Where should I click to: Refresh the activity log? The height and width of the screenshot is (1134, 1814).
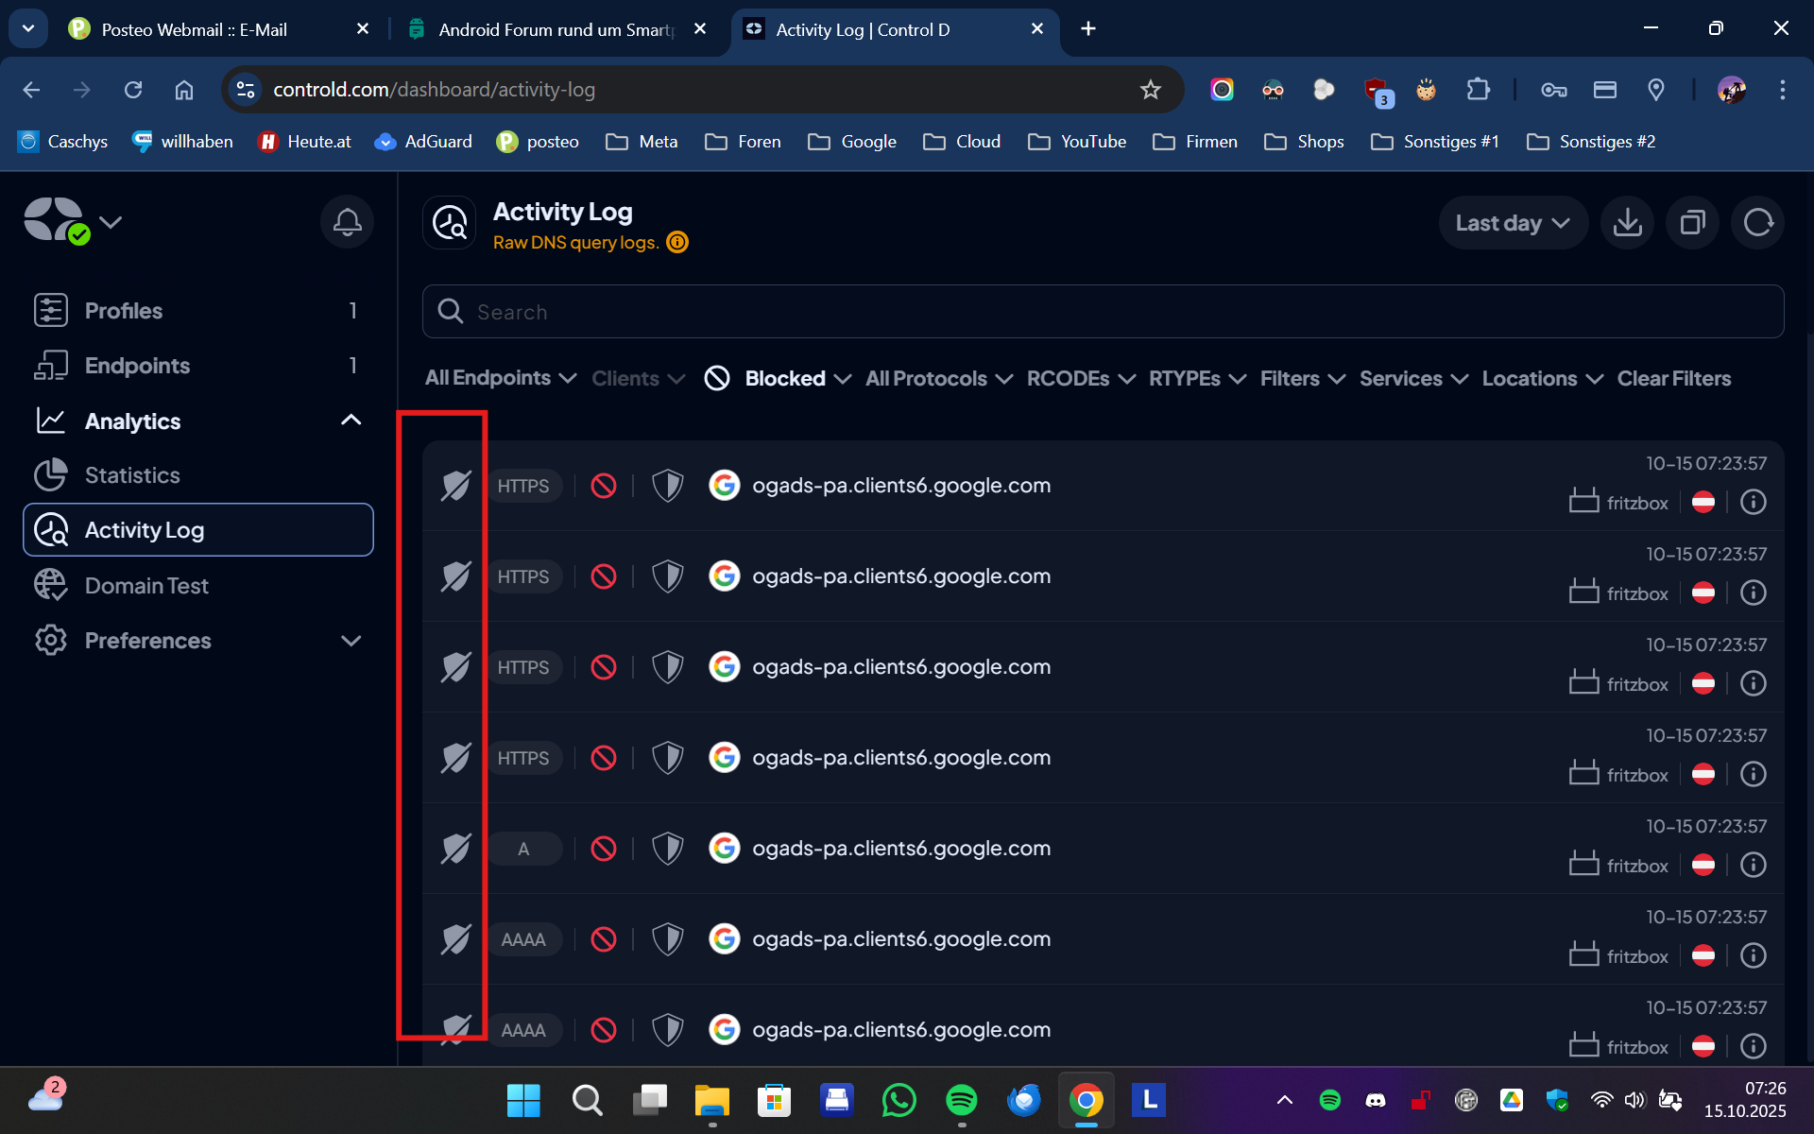[1757, 223]
